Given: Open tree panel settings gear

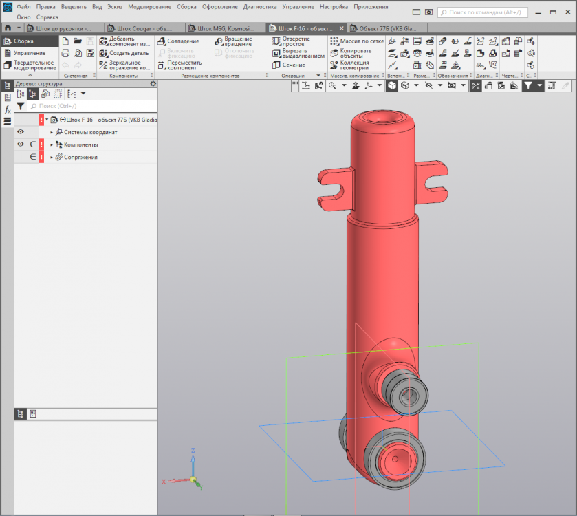Looking at the screenshot, I should pos(153,84).
